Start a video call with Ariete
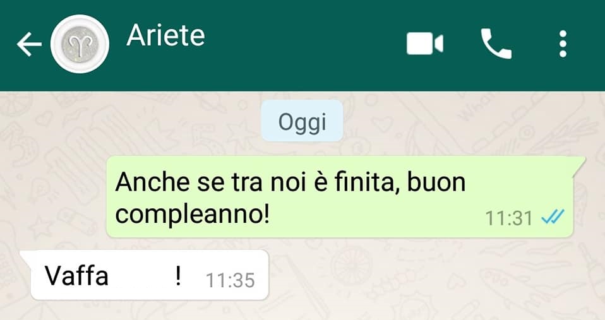Image resolution: width=605 pixels, height=320 pixels. point(425,44)
